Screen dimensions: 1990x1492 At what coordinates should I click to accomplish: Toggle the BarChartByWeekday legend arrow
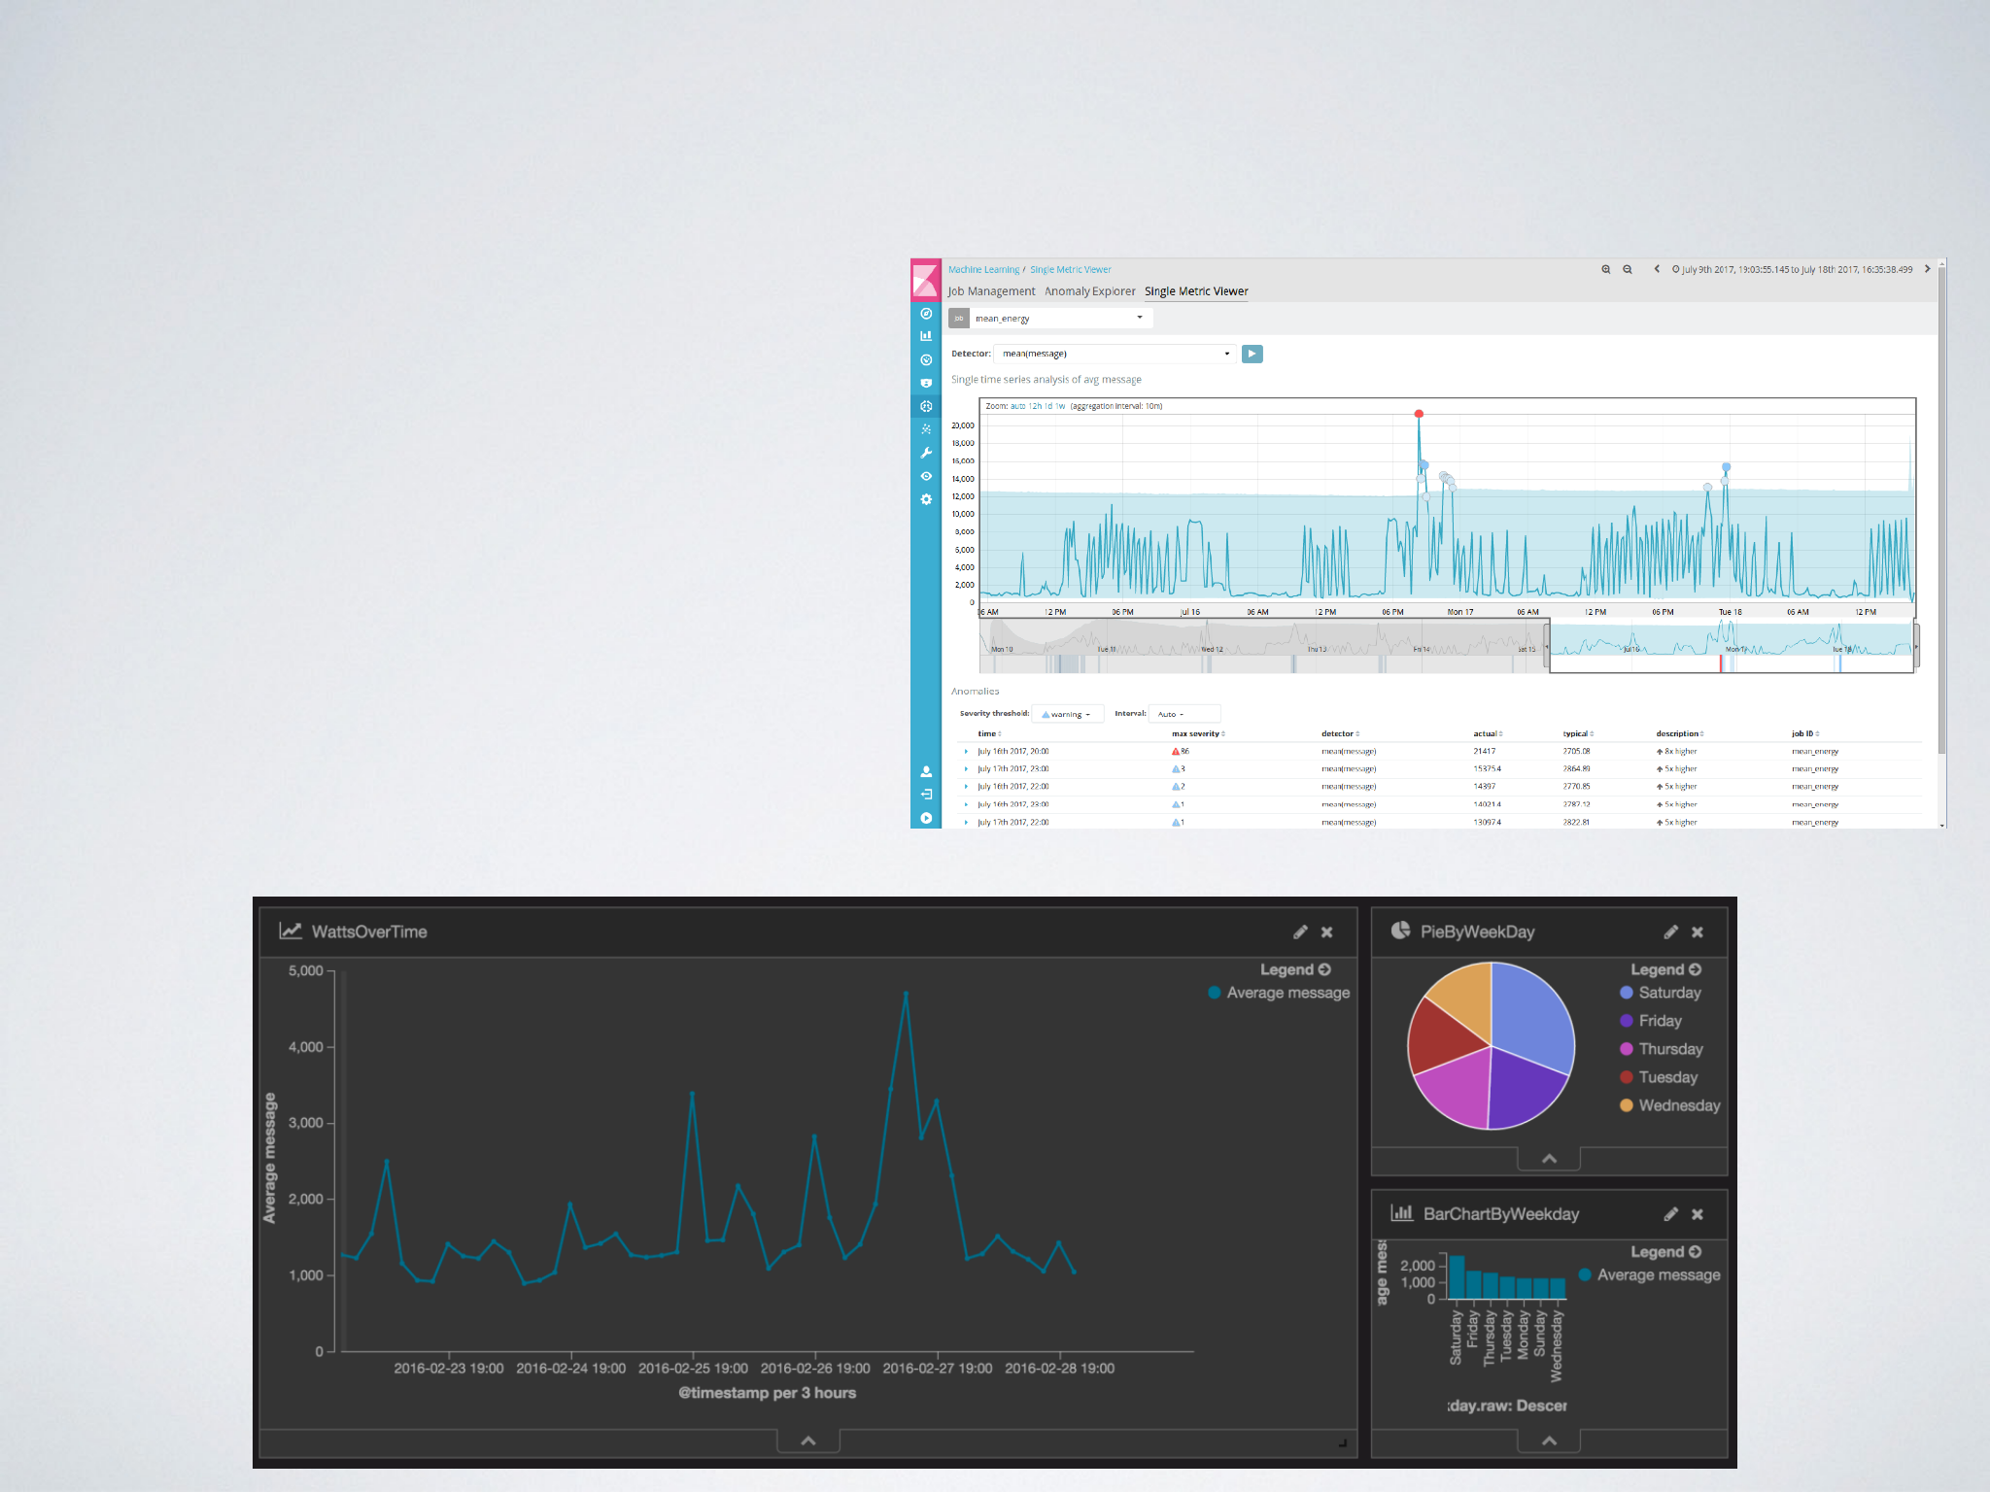(1695, 1252)
